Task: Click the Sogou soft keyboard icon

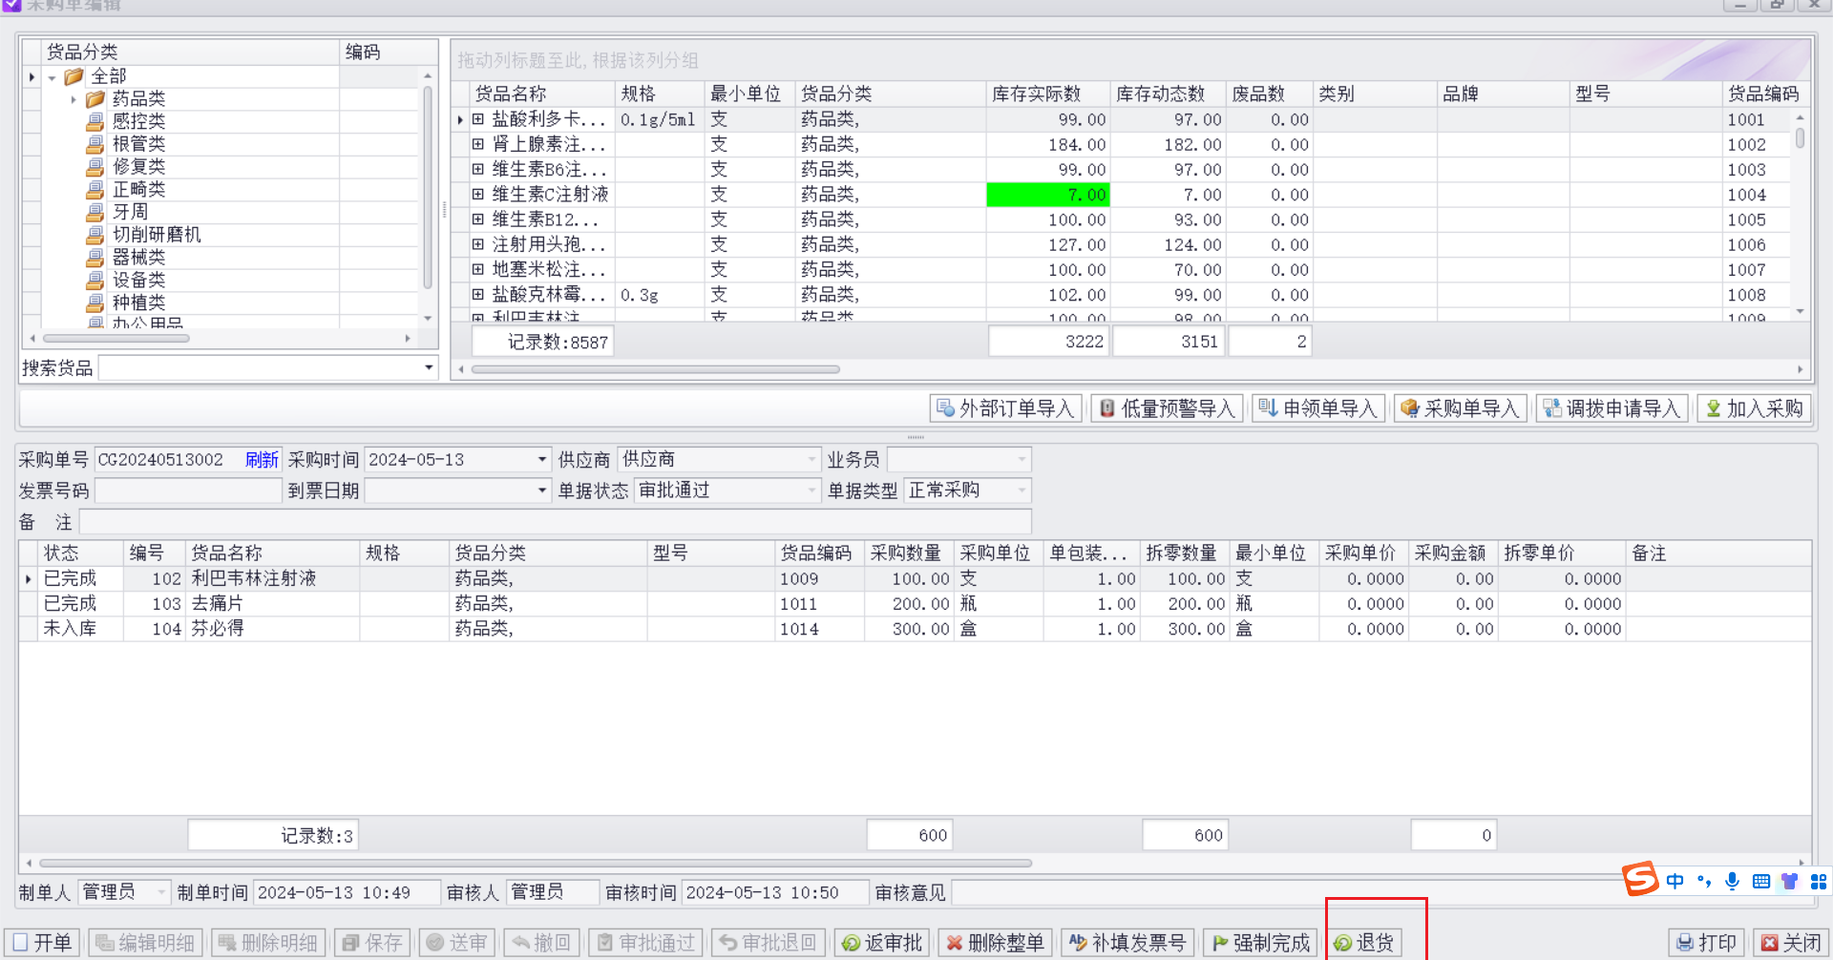Action: pyautogui.click(x=1761, y=881)
